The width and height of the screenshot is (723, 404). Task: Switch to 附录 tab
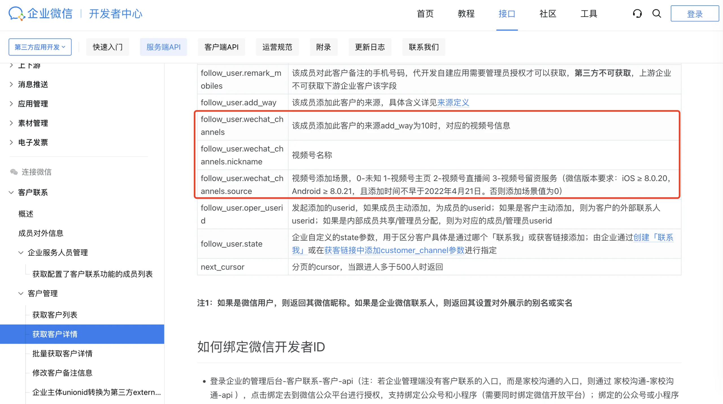click(x=324, y=47)
